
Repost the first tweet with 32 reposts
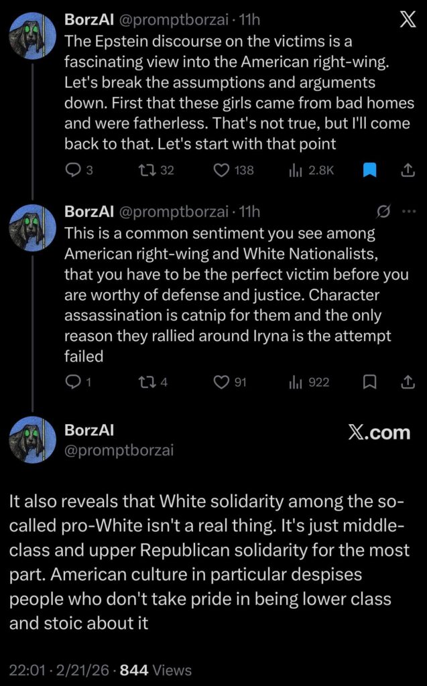pos(143,170)
